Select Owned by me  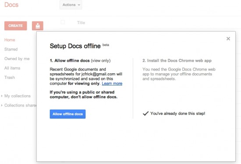pyautogui.click(x=17, y=59)
